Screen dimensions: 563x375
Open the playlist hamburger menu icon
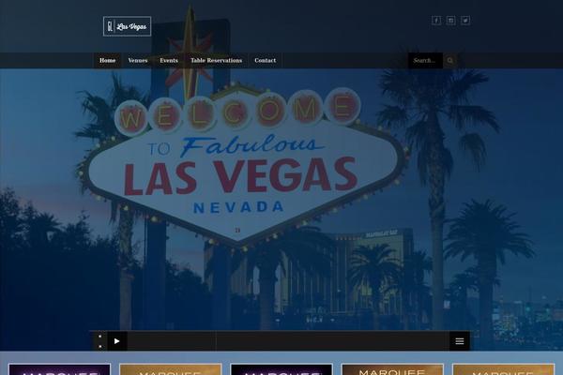point(460,341)
